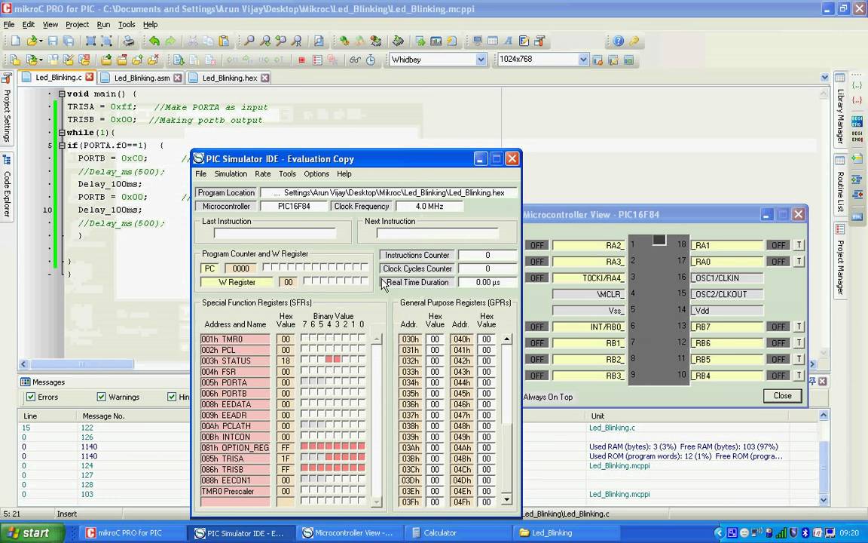868x543 pixels.
Task: Open the Run menu in mikroC
Action: click(x=103, y=24)
